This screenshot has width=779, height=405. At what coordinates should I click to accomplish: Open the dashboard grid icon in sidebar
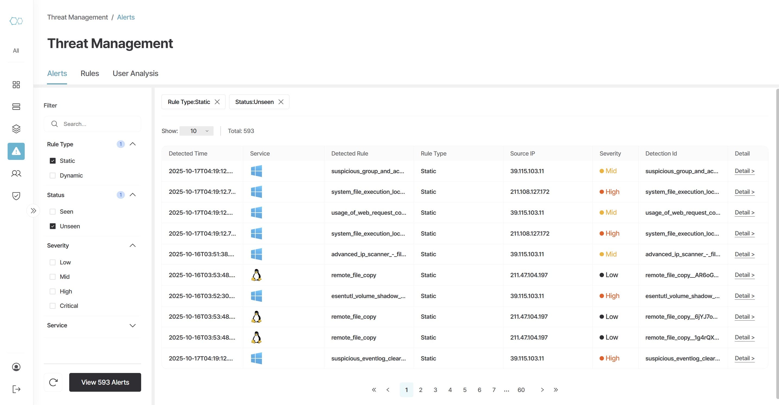(x=16, y=84)
